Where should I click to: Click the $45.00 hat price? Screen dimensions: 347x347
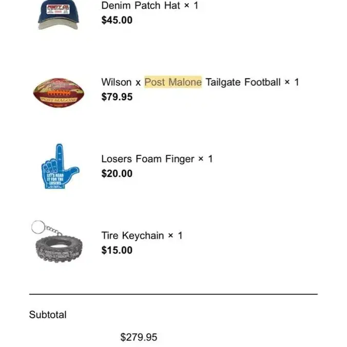pyautogui.click(x=117, y=20)
